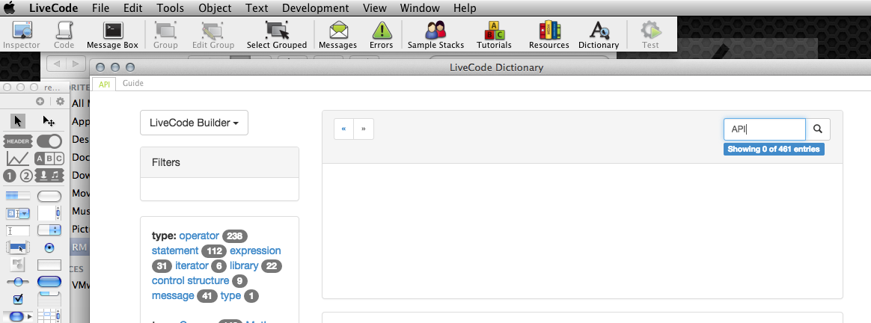The height and width of the screenshot is (323, 871).
Task: Filter by the statement type link
Action: 175,250
